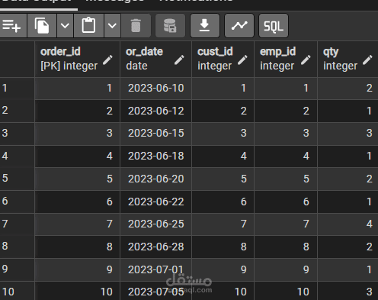Select row number 5 header
The height and width of the screenshot is (300, 378).
tap(17, 179)
